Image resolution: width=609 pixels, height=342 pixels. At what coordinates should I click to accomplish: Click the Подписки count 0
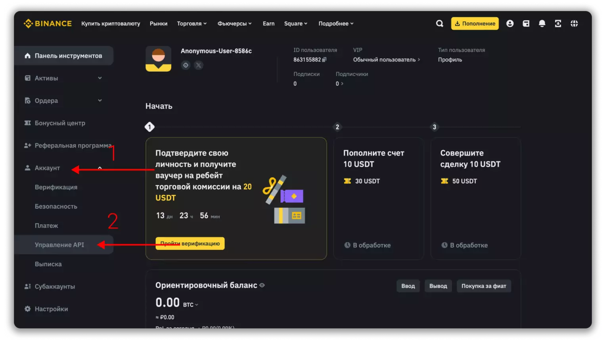(295, 84)
